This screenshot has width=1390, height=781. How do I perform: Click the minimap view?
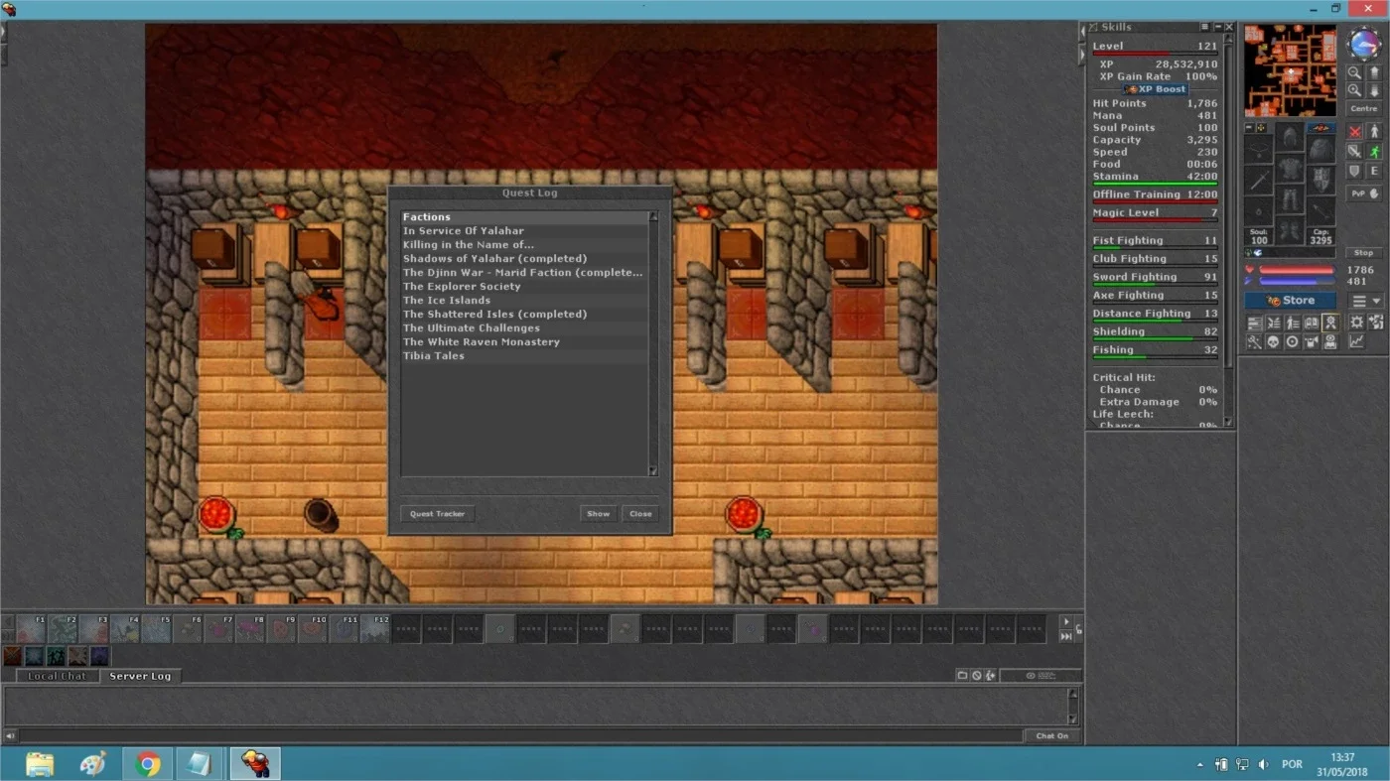(x=1291, y=70)
